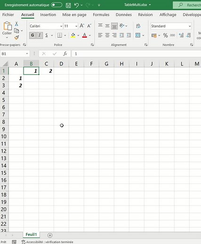Switch to the Révision tab
Screen dimensions: 201x244
pos(145,15)
